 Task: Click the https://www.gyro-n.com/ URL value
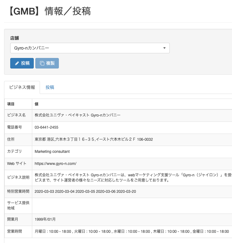pyautogui.click(x=55, y=164)
